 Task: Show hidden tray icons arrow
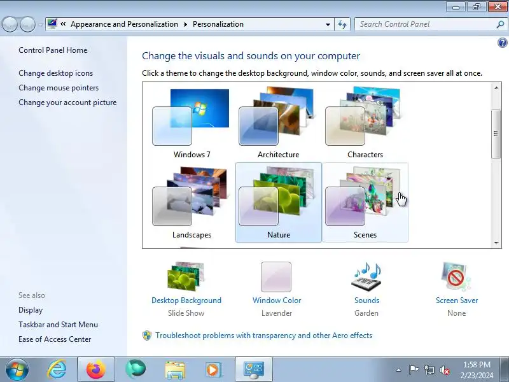click(398, 370)
